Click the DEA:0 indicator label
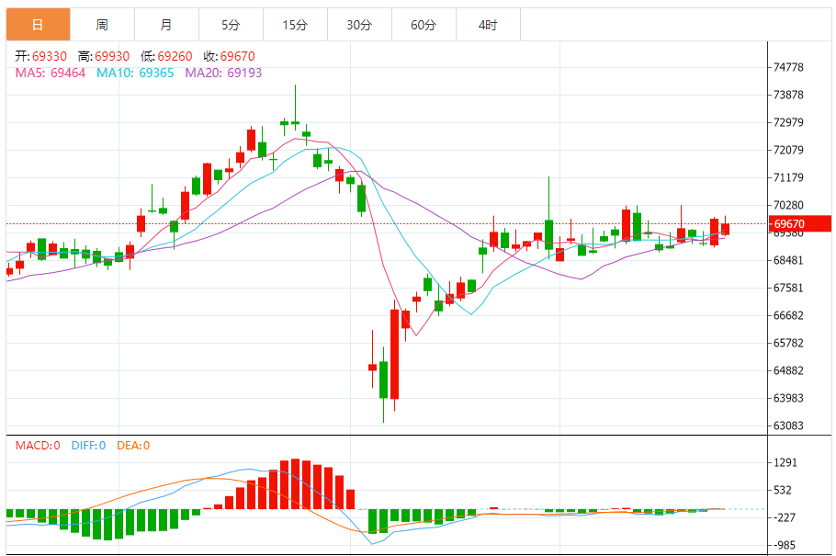This screenshot has width=836, height=556. coord(133,446)
